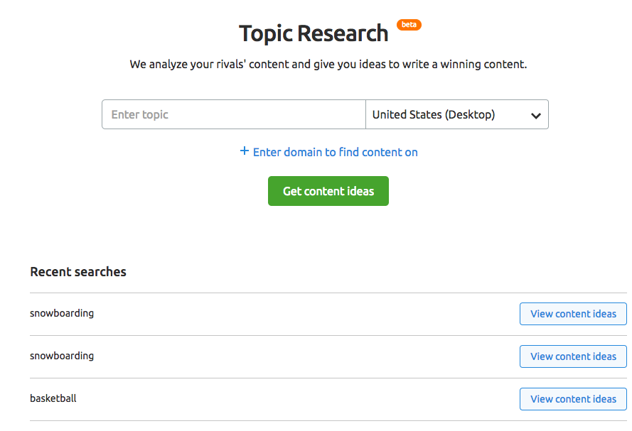
Task: Click the chevron arrow in the country selector
Action: pyautogui.click(x=535, y=116)
